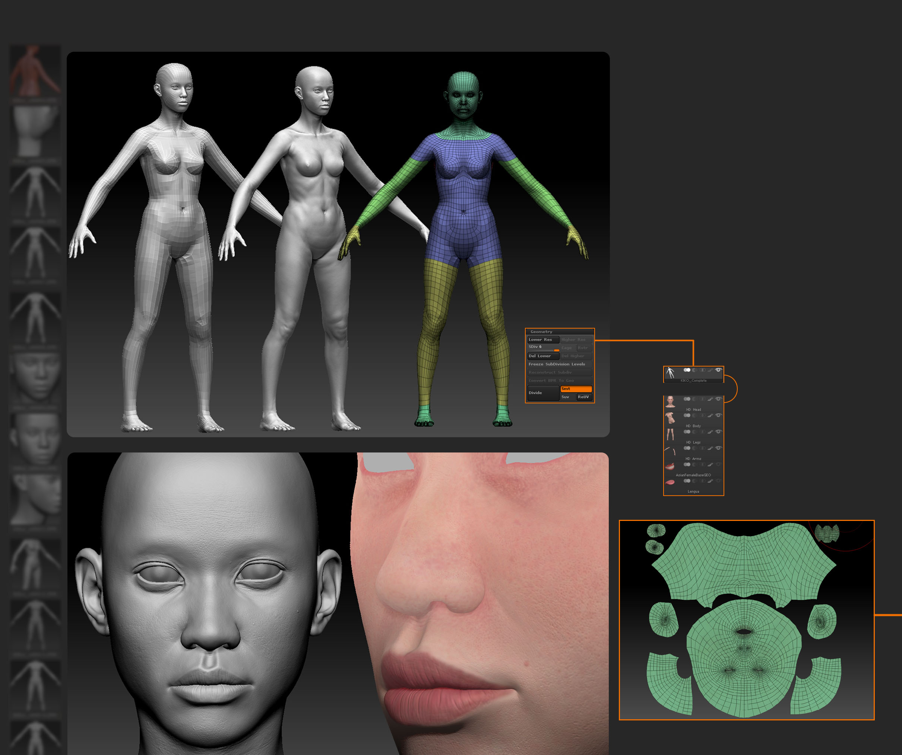Click the 'HD Head' label

pos(694,410)
